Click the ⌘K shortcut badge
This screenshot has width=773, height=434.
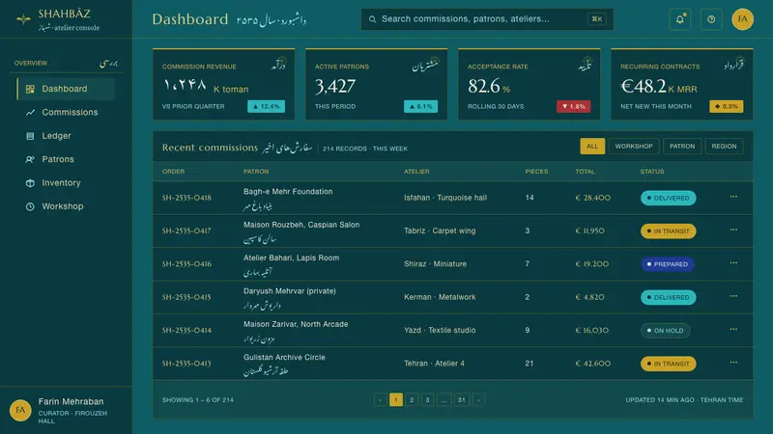pyautogui.click(x=596, y=19)
